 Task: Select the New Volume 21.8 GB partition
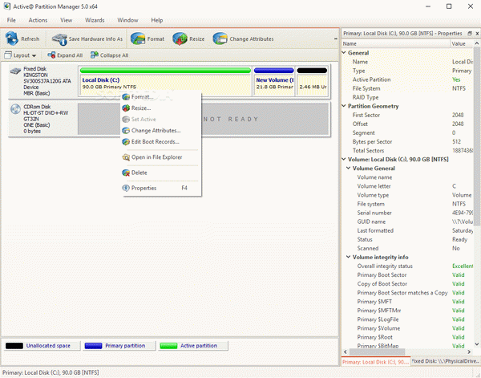click(x=274, y=81)
